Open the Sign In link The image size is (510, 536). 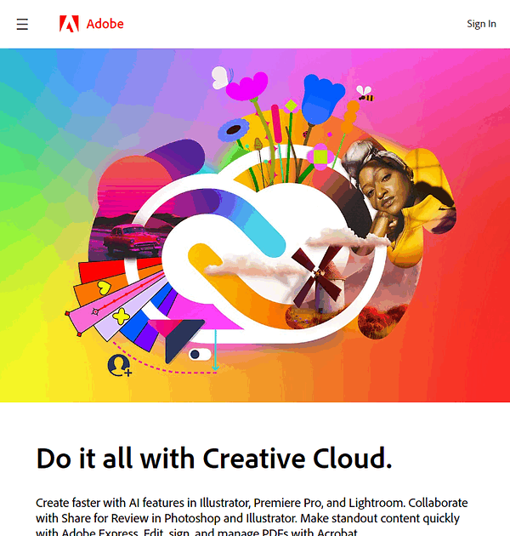(481, 24)
